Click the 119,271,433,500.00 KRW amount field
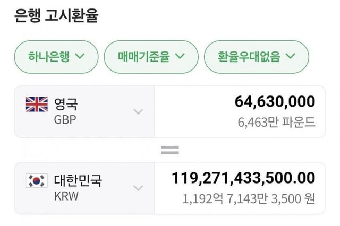Viewport: 340px width, 226px height. click(243, 178)
